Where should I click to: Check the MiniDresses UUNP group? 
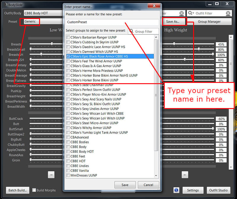click(x=68, y=175)
